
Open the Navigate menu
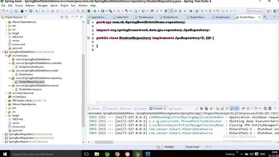43,6
